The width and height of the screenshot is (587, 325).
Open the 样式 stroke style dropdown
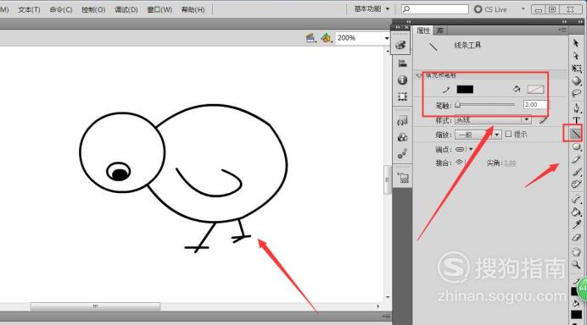pyautogui.click(x=493, y=120)
